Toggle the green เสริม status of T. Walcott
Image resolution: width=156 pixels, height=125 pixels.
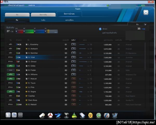(x=11, y=79)
